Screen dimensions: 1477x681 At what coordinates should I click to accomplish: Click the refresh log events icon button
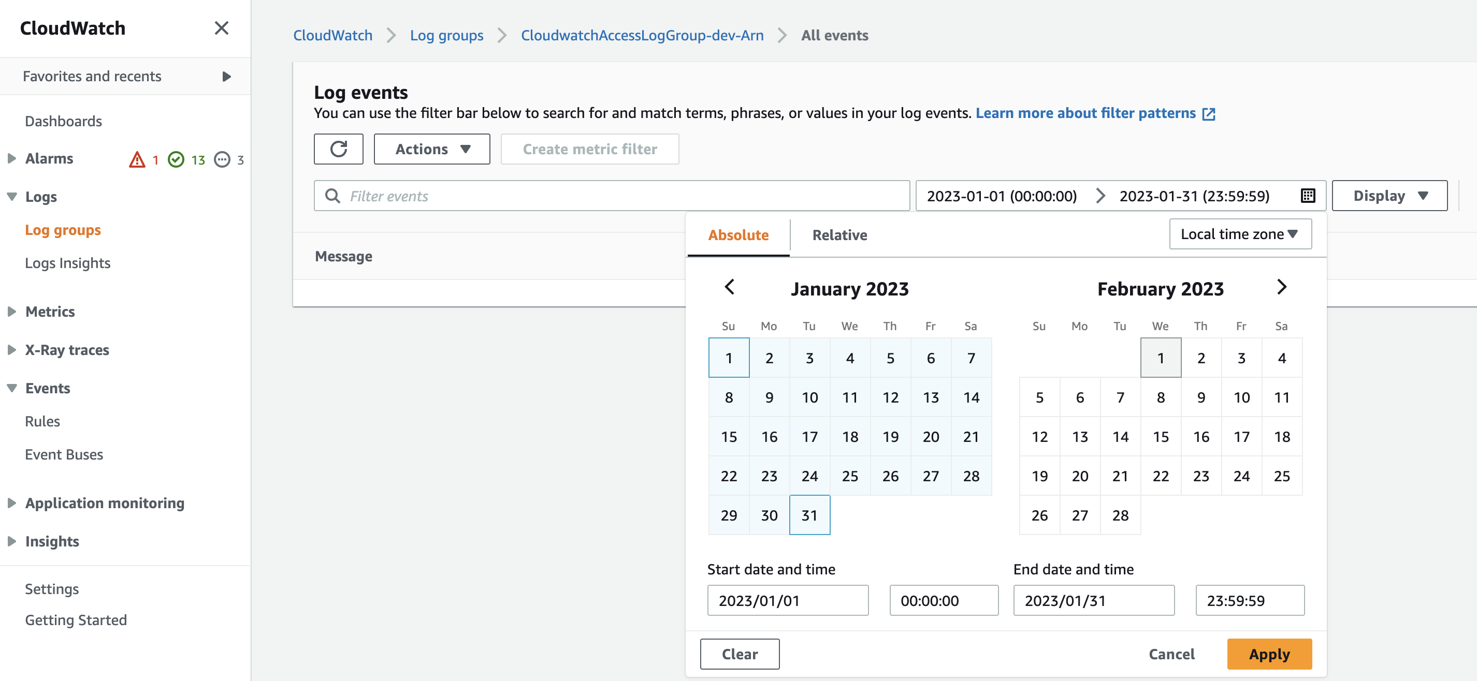[x=338, y=149]
